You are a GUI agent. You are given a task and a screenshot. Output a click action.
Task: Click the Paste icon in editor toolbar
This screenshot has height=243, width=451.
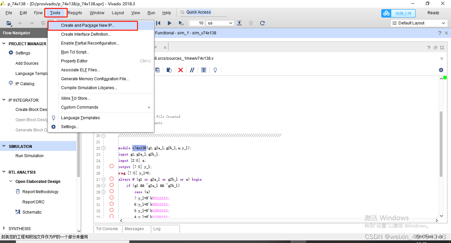tap(169, 70)
